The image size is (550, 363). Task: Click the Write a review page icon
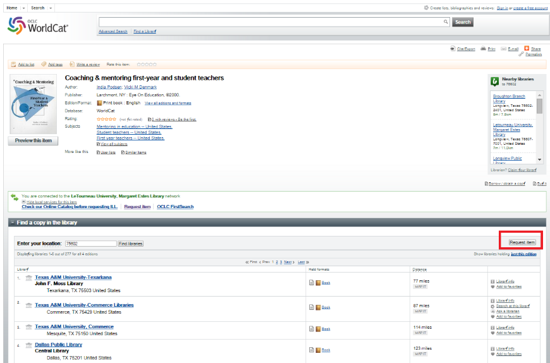tap(72, 64)
